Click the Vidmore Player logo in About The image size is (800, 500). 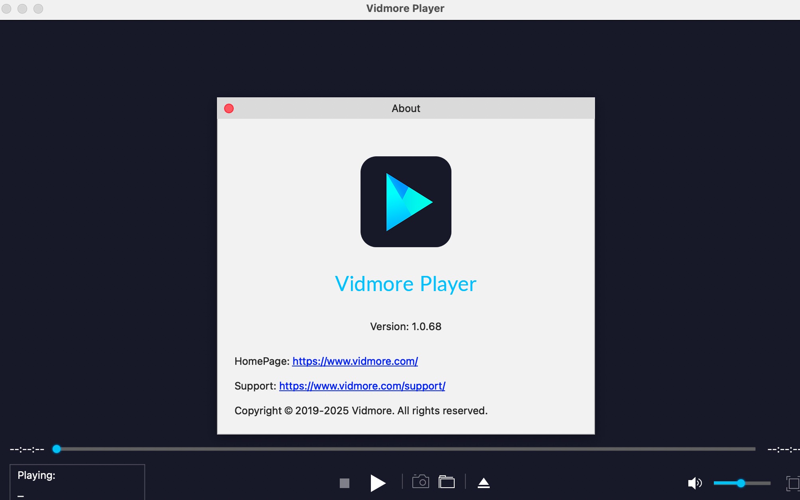pyautogui.click(x=406, y=202)
